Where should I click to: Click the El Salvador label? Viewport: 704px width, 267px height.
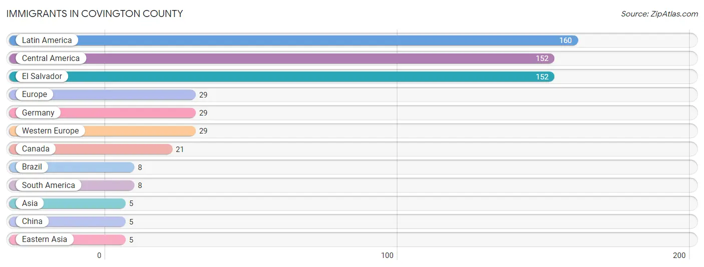coord(42,76)
